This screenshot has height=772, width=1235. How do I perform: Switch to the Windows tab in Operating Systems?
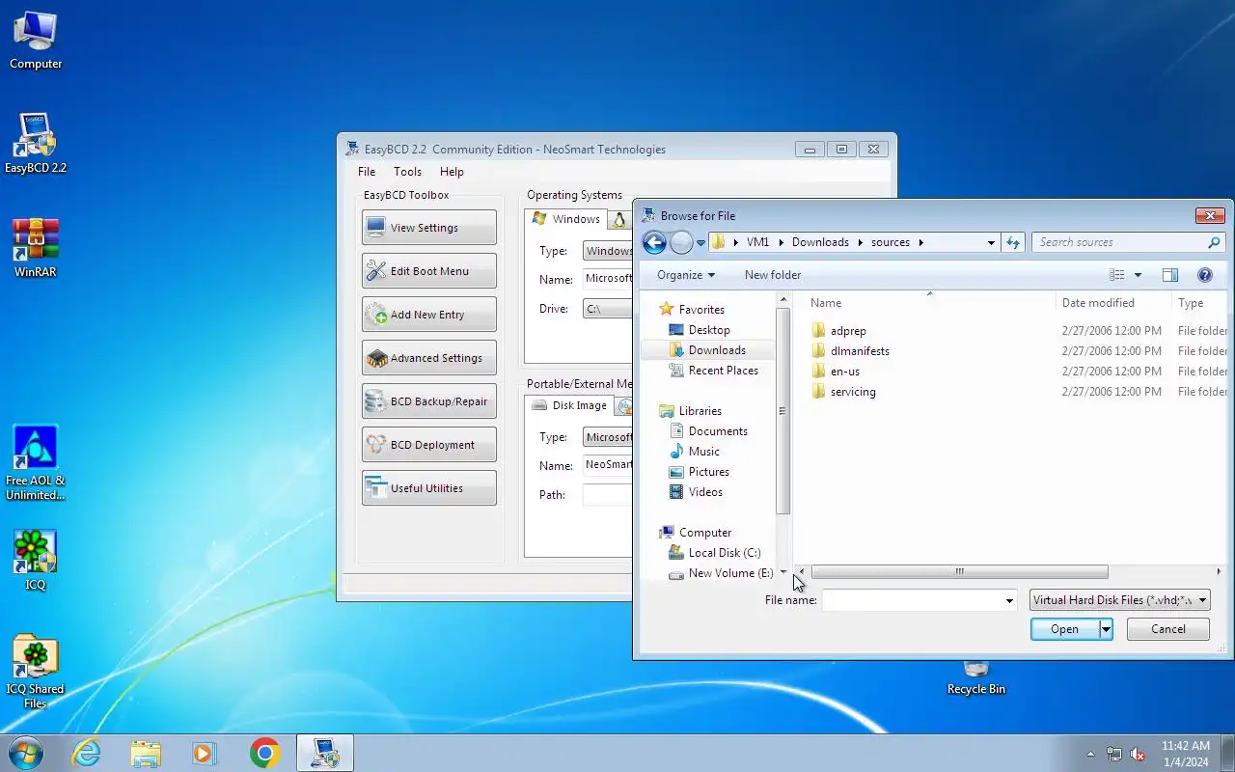(566, 219)
